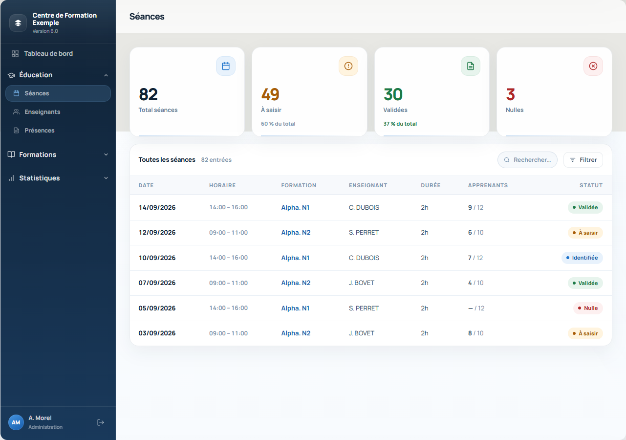
Task: Open Alpha. N1 link for 05/09/2026
Action: [295, 308]
